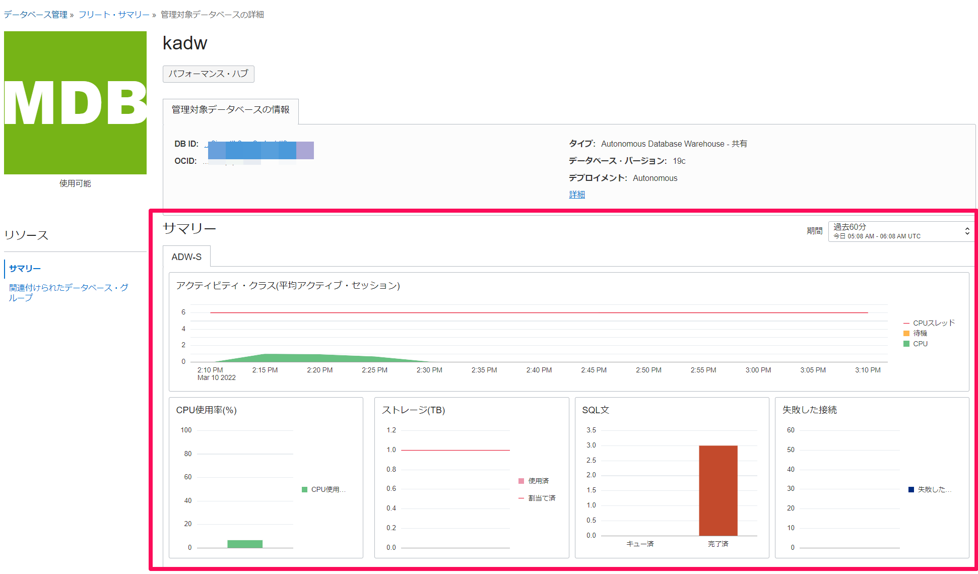
Task: Click the 詳細 link
Action: 577,195
